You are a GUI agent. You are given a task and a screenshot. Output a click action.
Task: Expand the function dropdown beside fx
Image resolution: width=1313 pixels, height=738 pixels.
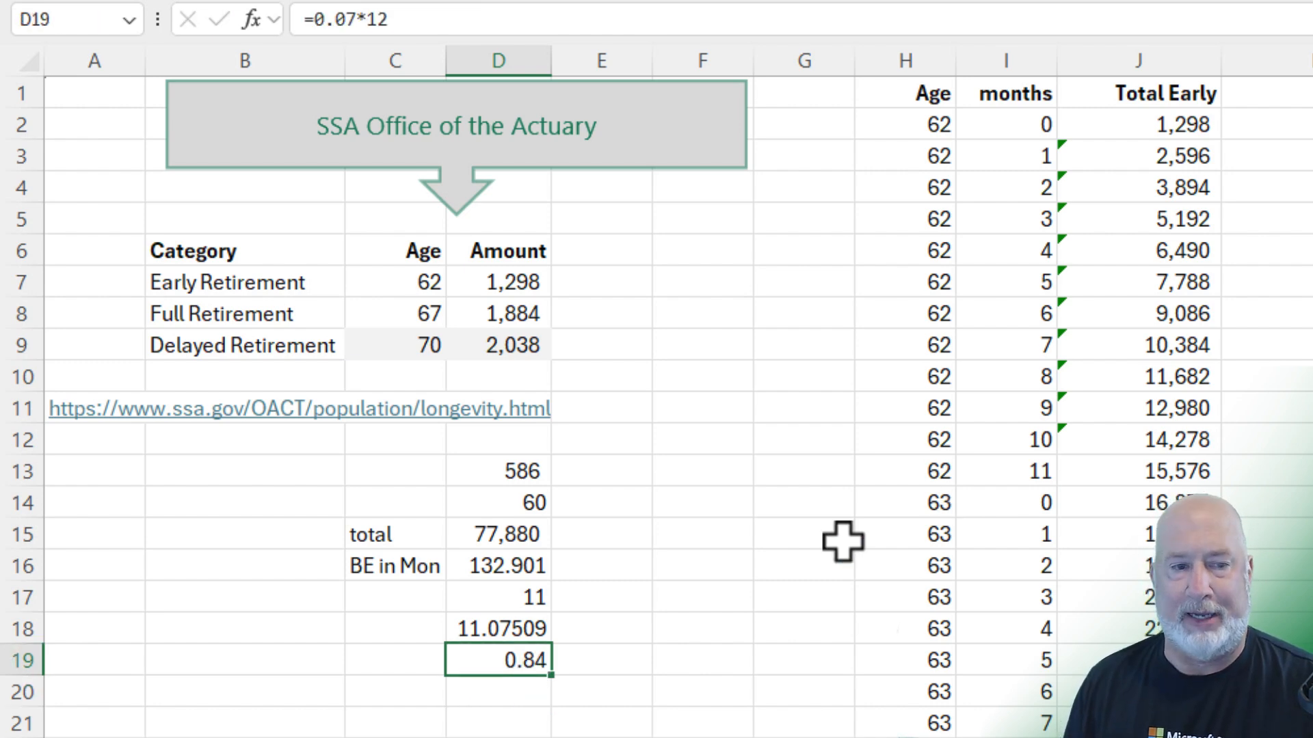pyautogui.click(x=274, y=19)
